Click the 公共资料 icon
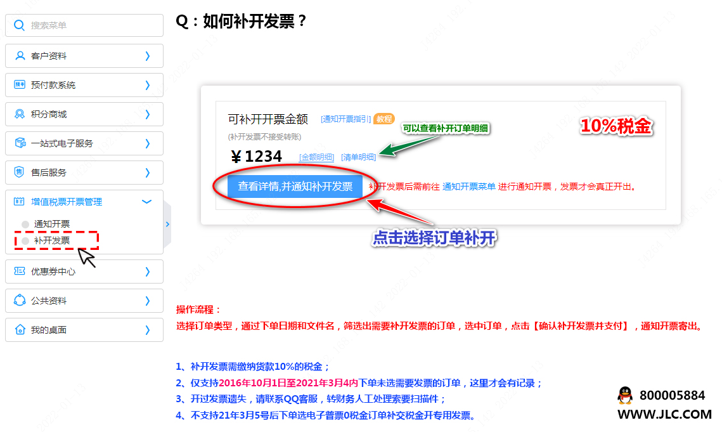 tap(20, 301)
